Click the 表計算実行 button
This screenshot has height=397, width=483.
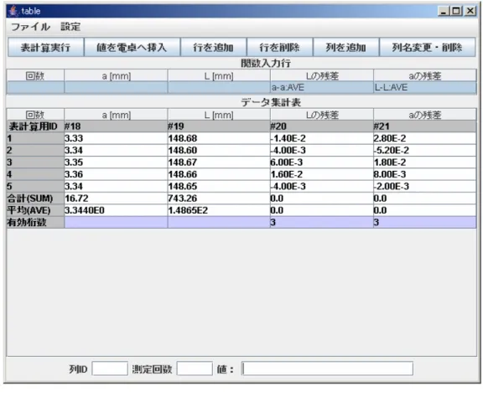tap(45, 48)
